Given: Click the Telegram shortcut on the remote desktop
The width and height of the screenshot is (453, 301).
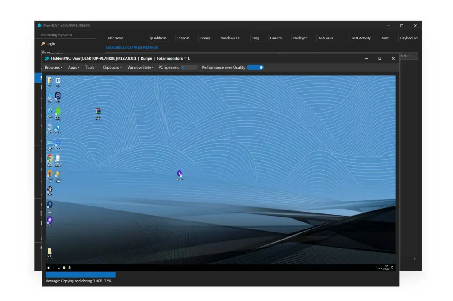Looking at the screenshot, I should (58, 128).
